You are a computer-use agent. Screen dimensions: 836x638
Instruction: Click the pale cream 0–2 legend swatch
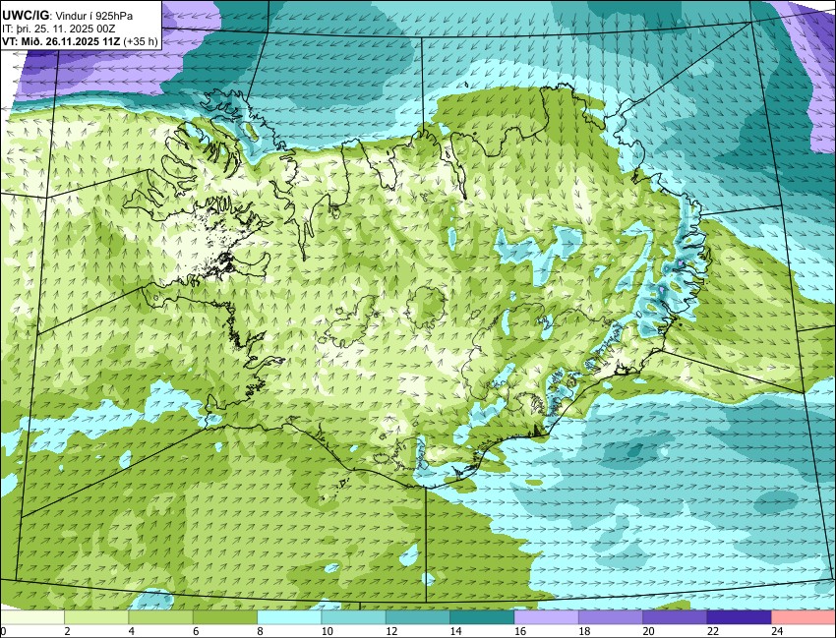click(32, 617)
